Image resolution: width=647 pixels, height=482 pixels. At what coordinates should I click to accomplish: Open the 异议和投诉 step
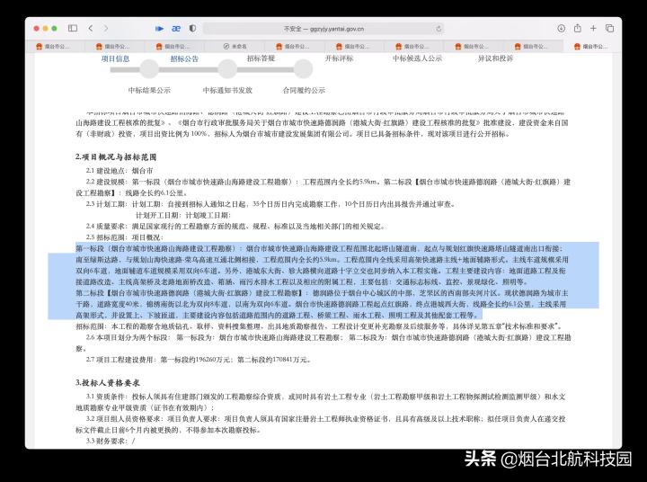coord(495,58)
